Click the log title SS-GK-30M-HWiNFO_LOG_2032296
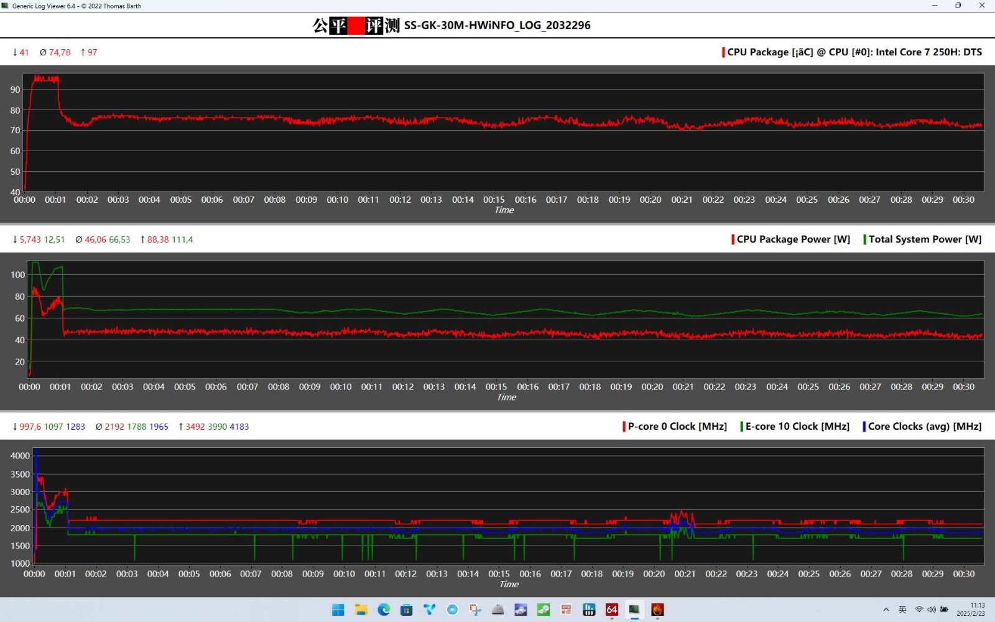 (497, 26)
